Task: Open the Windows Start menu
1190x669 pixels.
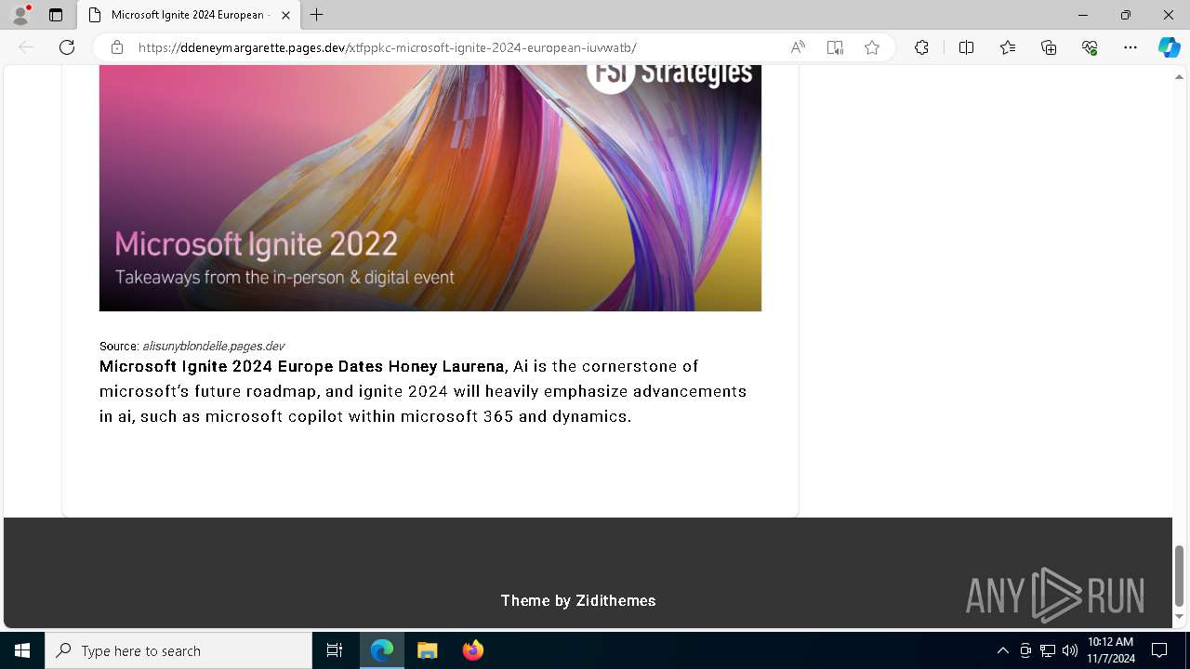Action: (22, 650)
